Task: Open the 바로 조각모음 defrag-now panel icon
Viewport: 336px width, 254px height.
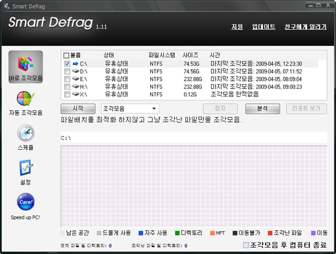Action: 26,67
